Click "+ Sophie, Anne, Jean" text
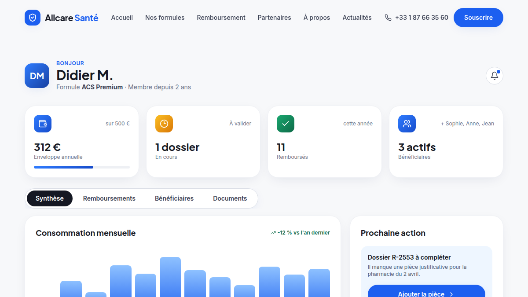This screenshot has width=528, height=297. tap(467, 124)
